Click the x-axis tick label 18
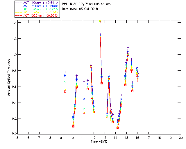 [x=159, y=138]
